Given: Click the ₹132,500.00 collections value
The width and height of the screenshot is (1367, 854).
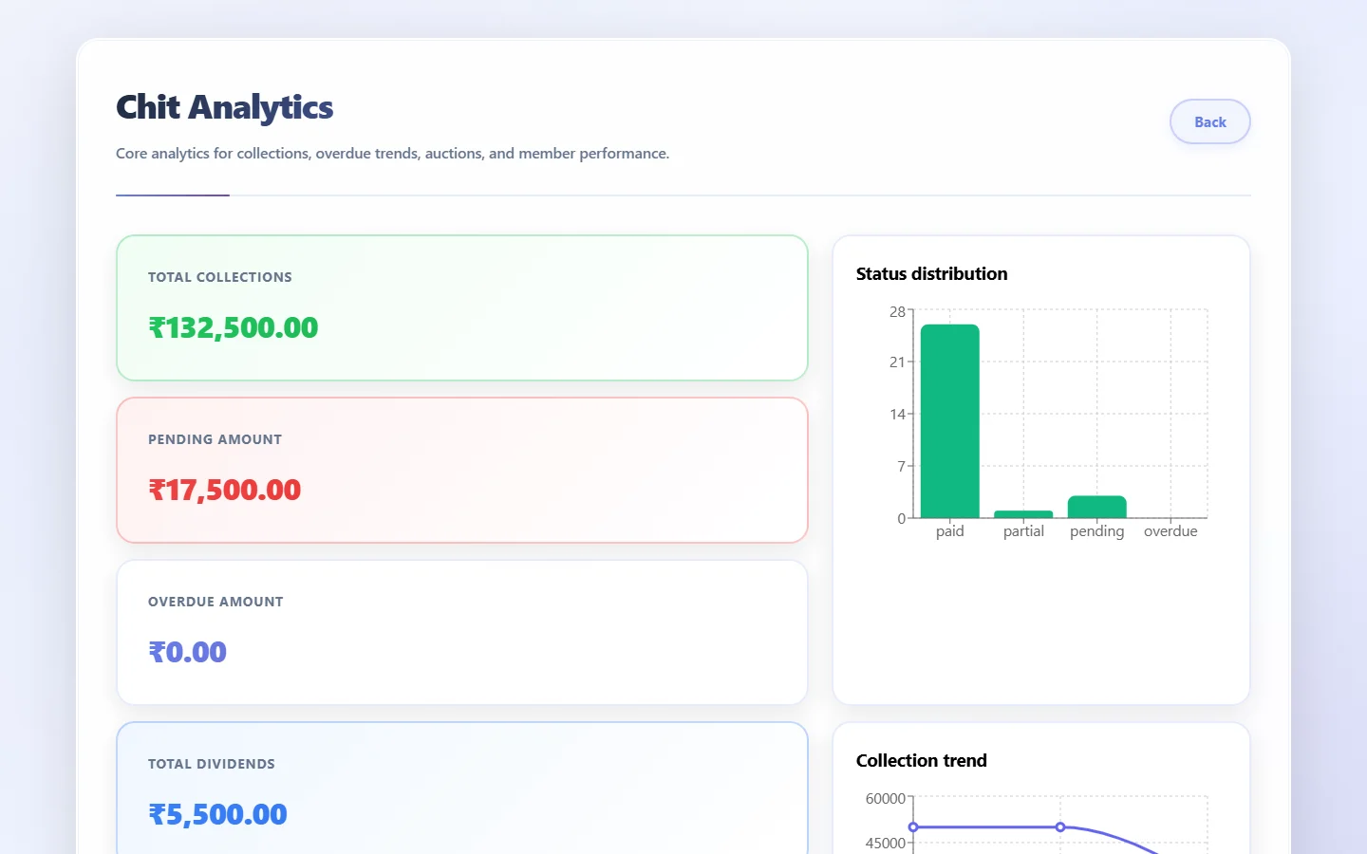Looking at the screenshot, I should click(234, 327).
